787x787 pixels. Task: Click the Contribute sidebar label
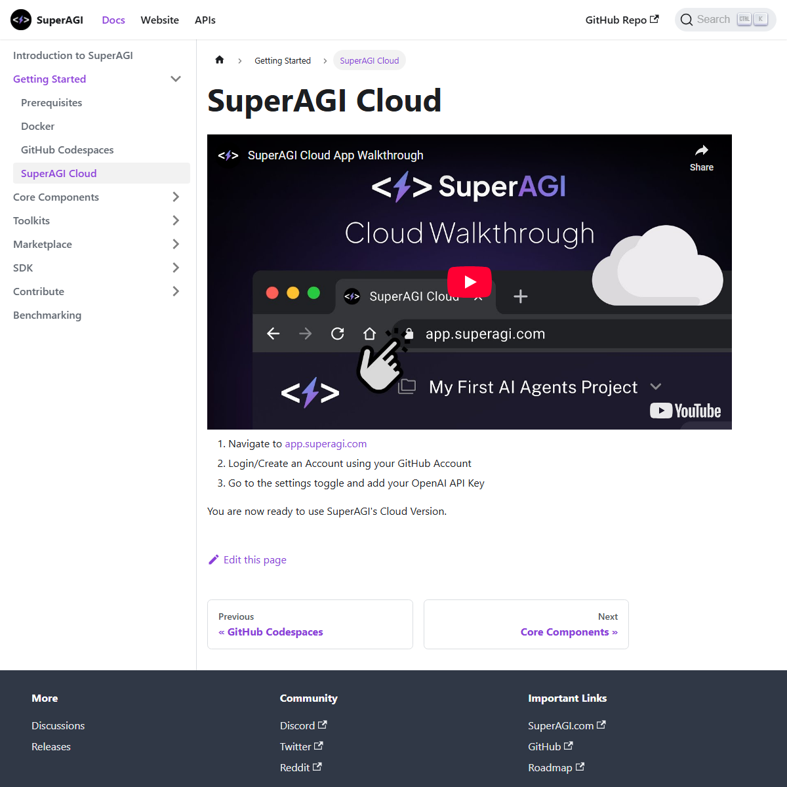(x=39, y=291)
